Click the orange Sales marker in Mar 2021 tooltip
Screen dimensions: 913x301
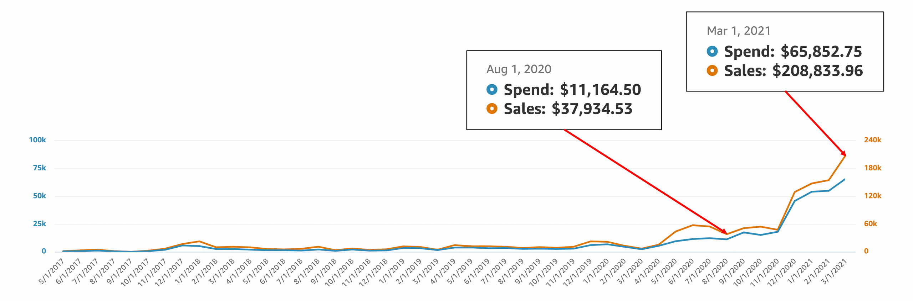tap(712, 70)
